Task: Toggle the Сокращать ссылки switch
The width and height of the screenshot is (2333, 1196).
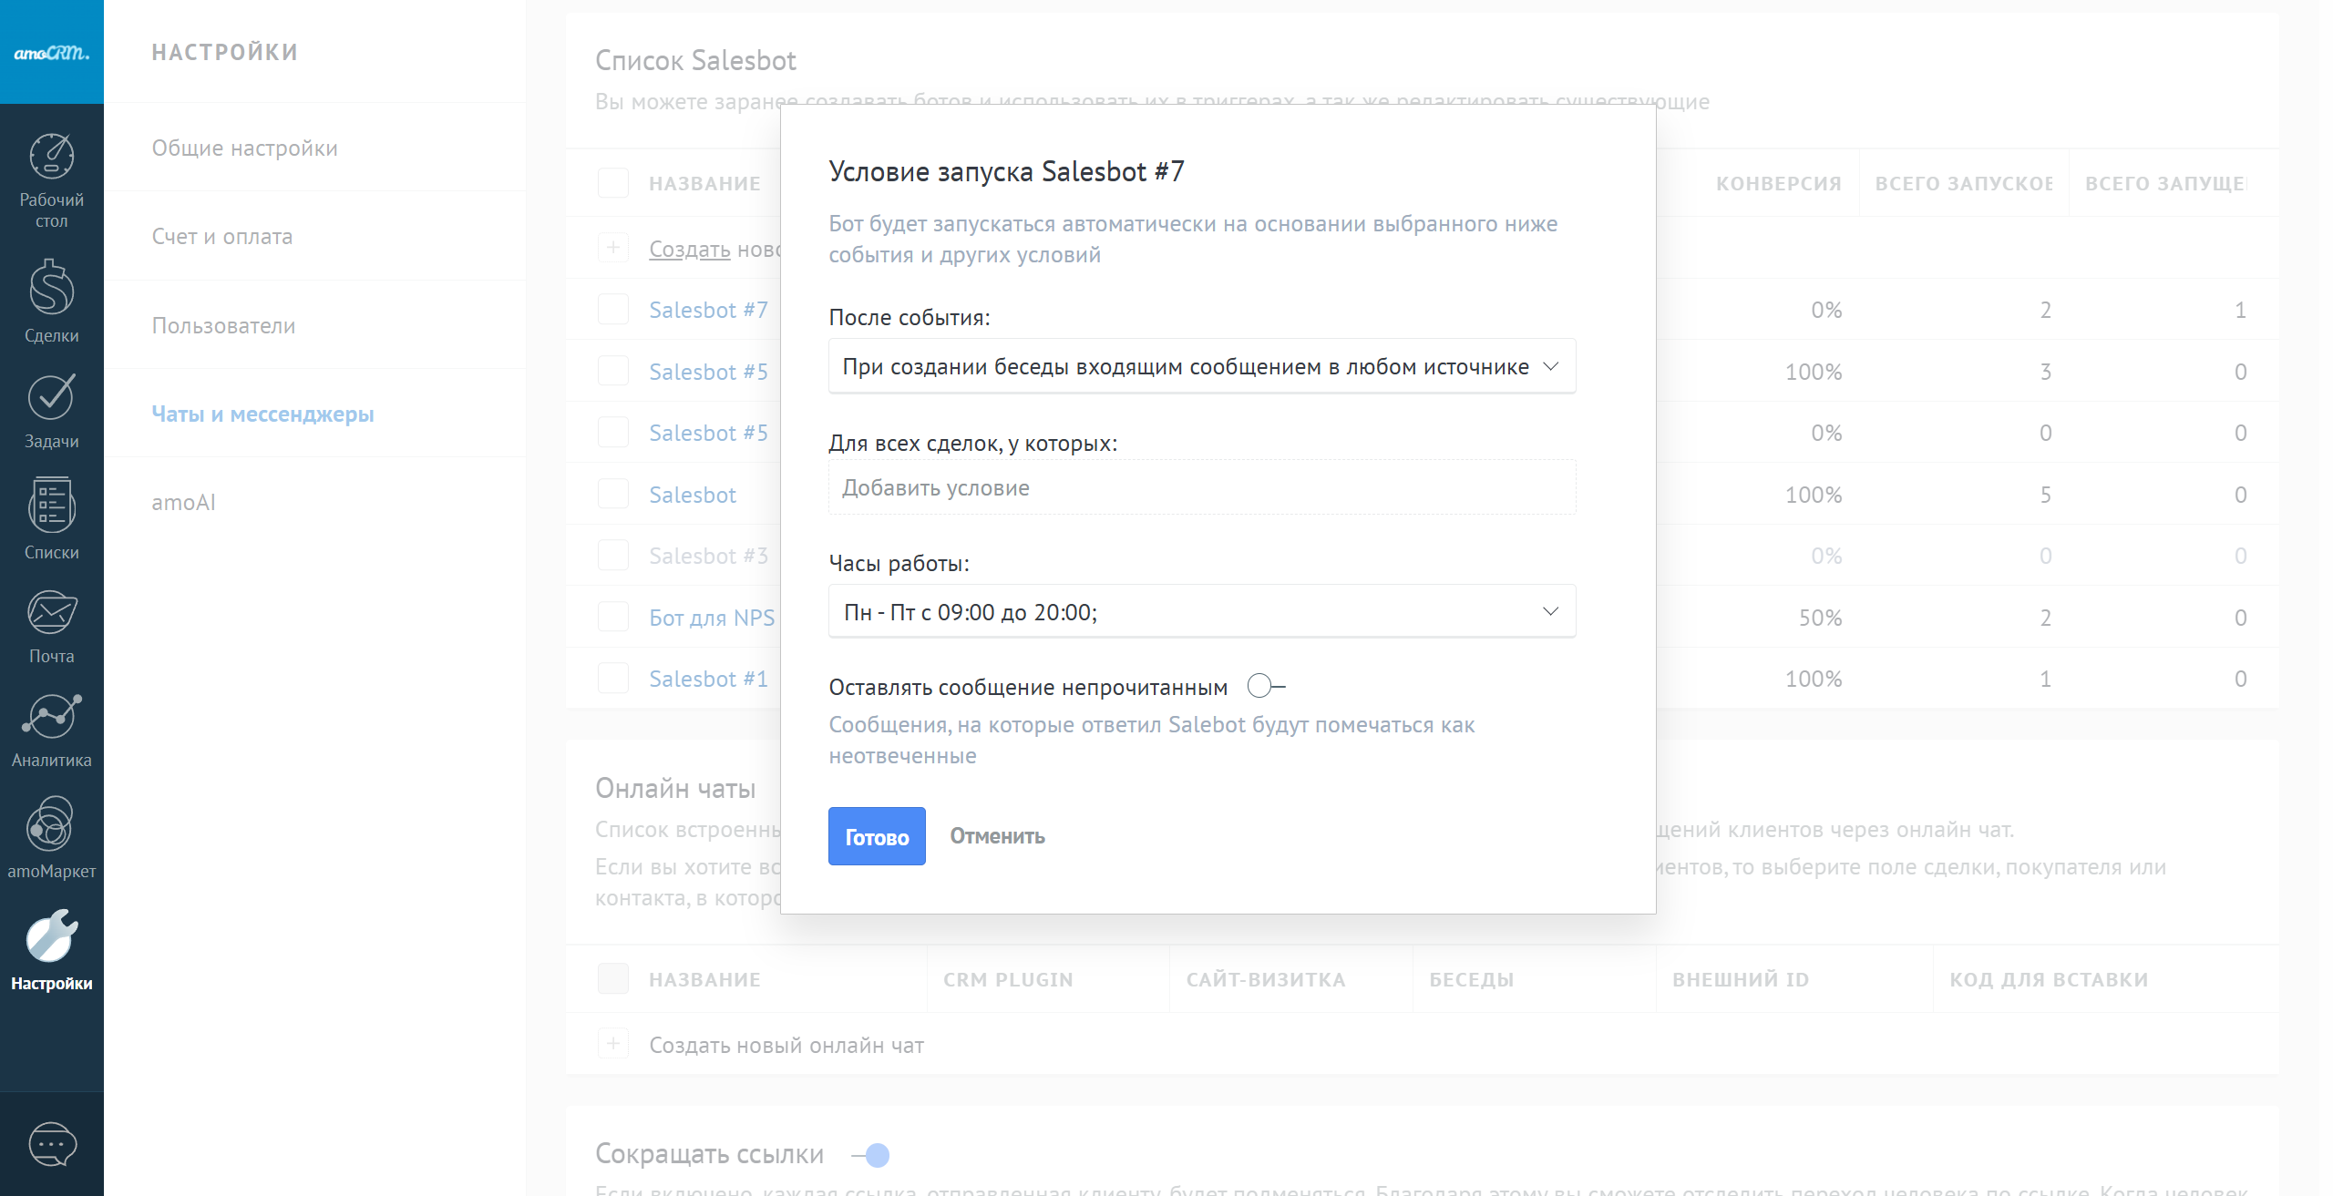Action: click(x=871, y=1155)
